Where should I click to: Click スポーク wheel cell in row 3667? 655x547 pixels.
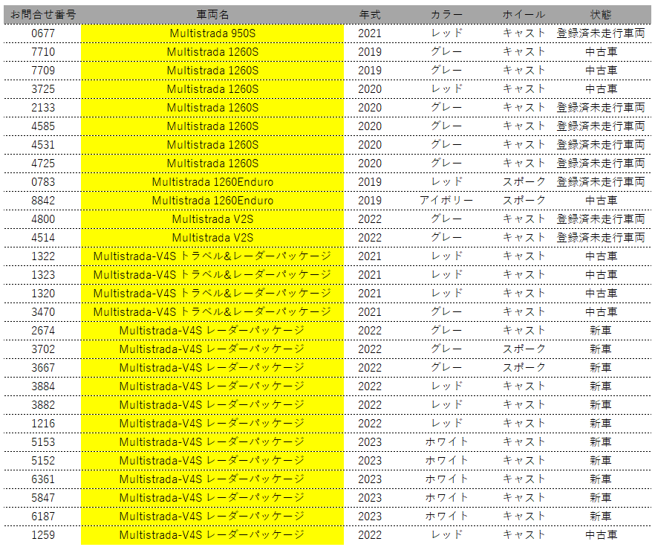pos(524,368)
